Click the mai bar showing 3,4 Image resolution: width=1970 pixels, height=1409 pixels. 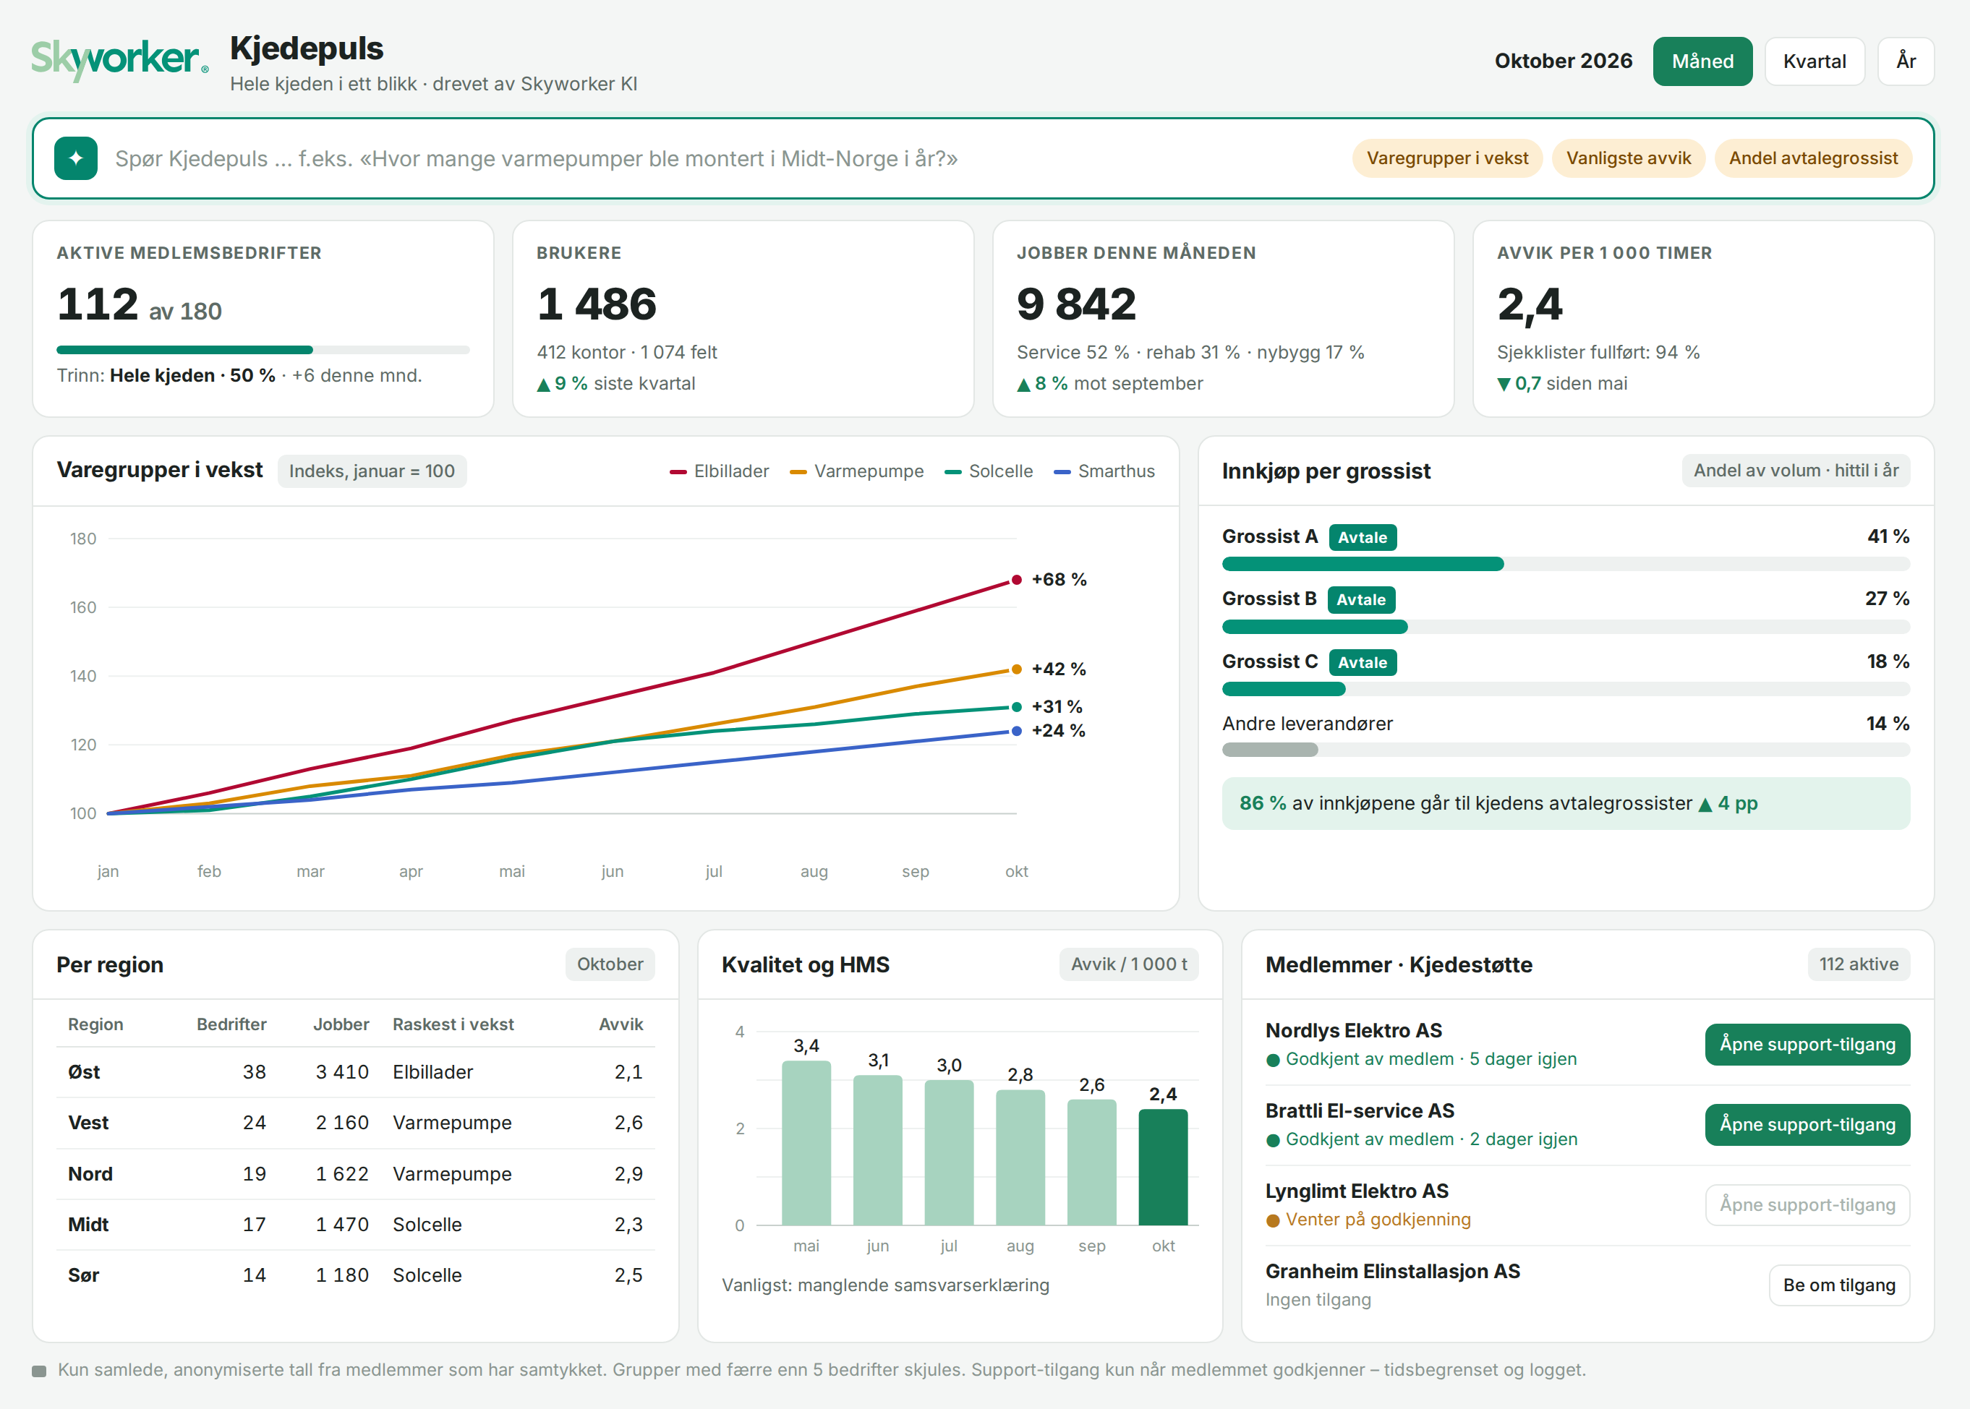[x=806, y=1143]
